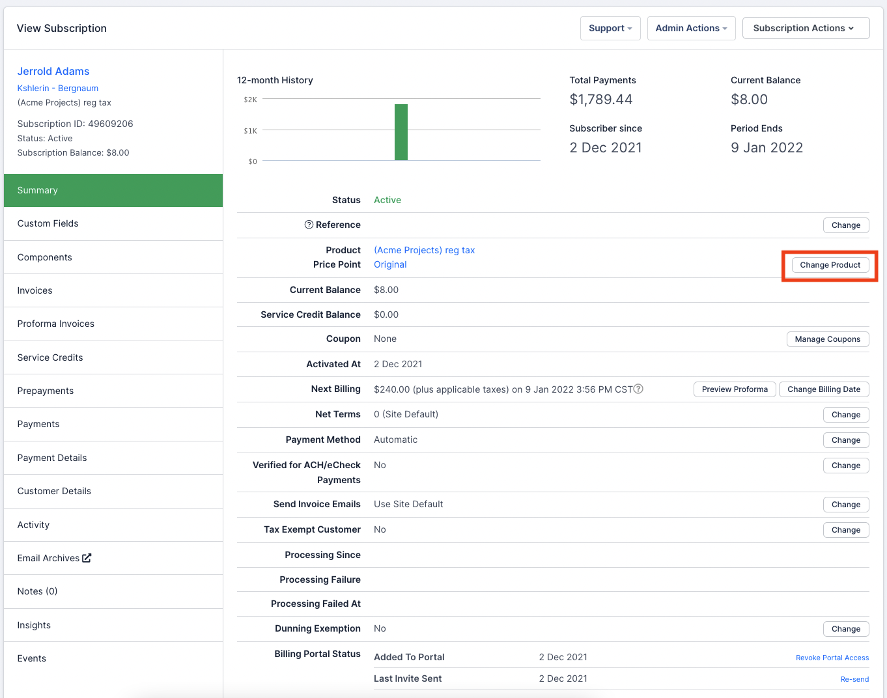Click the Preview Proforma button
Viewport: 887px width, 698px height.
734,389
